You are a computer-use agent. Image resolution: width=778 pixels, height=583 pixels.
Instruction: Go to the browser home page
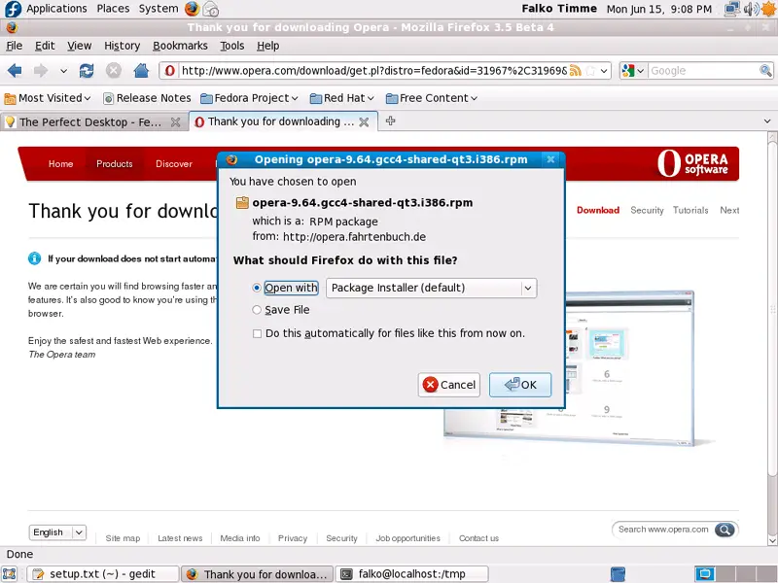(x=141, y=70)
